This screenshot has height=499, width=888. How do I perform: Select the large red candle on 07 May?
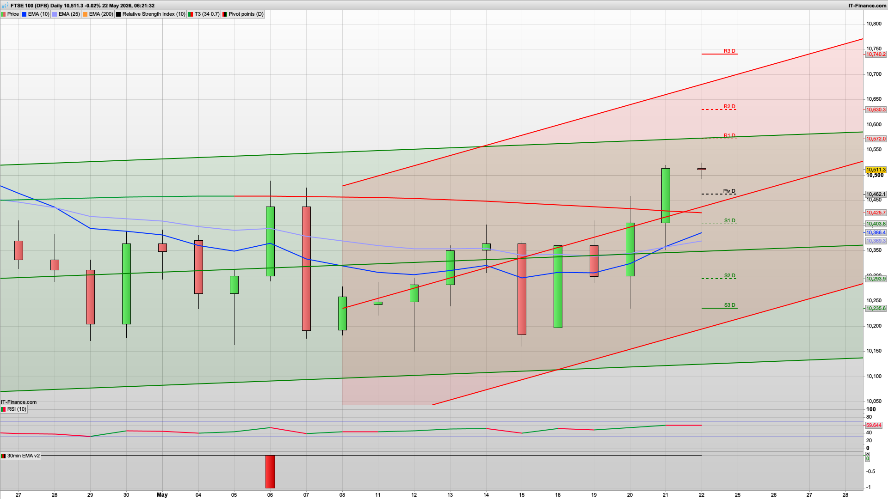pos(306,268)
